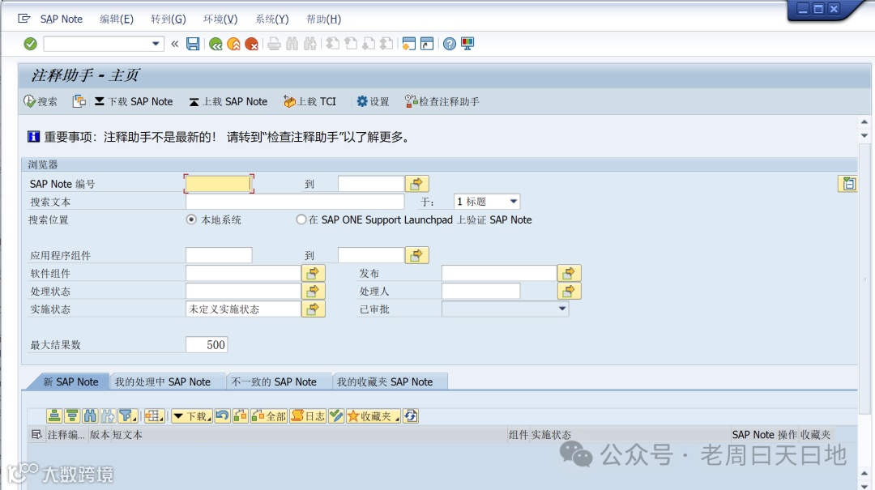Click the refresh icon after 收藏夹

click(411, 415)
